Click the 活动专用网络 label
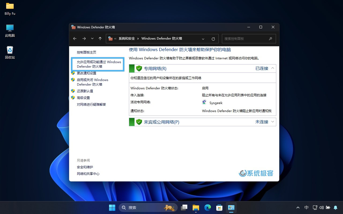The image size is (343, 214). pos(141,102)
